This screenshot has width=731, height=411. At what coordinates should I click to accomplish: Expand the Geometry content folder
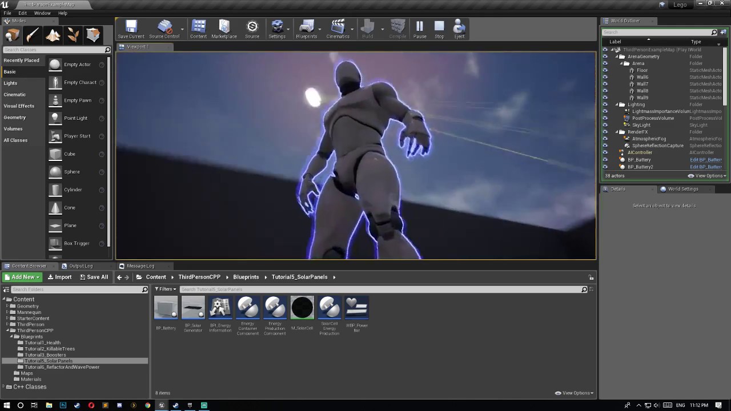click(x=7, y=306)
